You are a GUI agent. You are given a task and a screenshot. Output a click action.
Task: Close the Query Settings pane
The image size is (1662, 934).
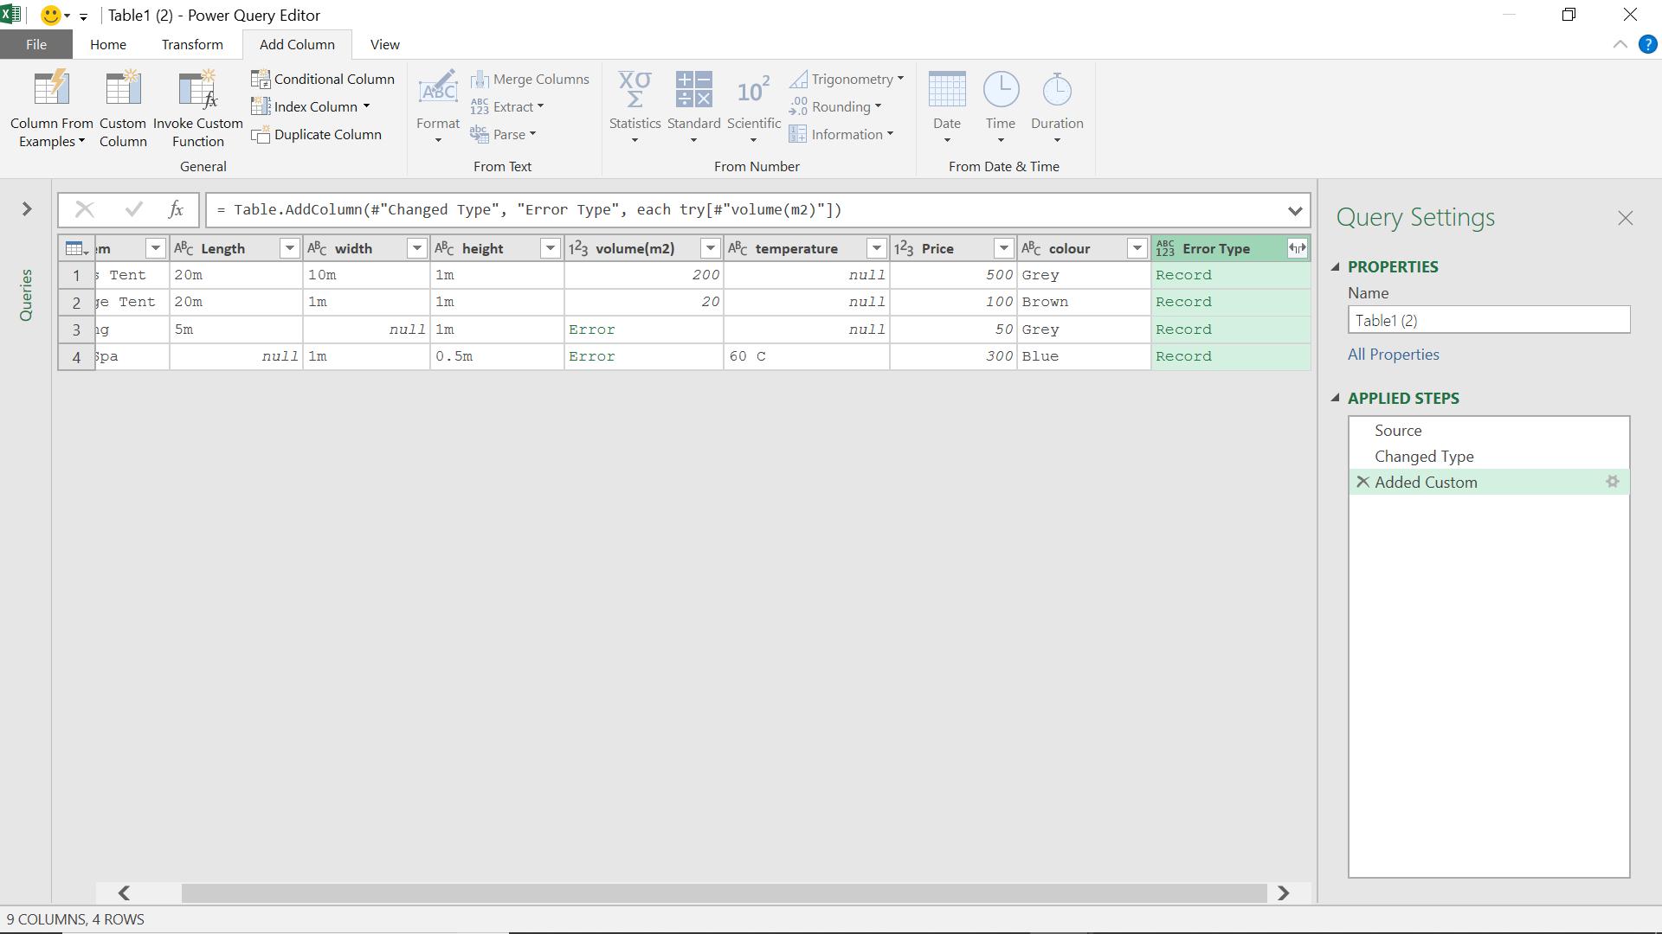coord(1625,218)
